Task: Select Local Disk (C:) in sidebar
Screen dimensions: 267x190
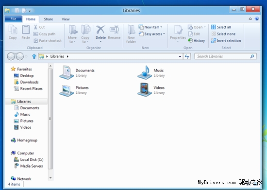Action: coord(29,159)
